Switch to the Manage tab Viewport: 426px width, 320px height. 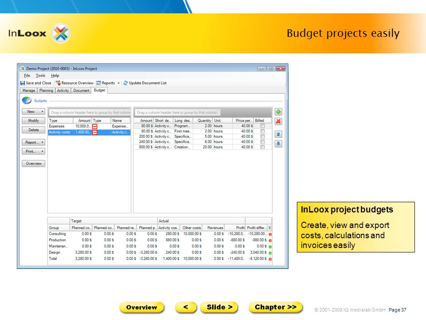[28, 91]
